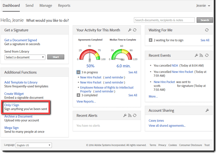
Task: Refresh the Recent Alerts panel
Action: click(134, 115)
